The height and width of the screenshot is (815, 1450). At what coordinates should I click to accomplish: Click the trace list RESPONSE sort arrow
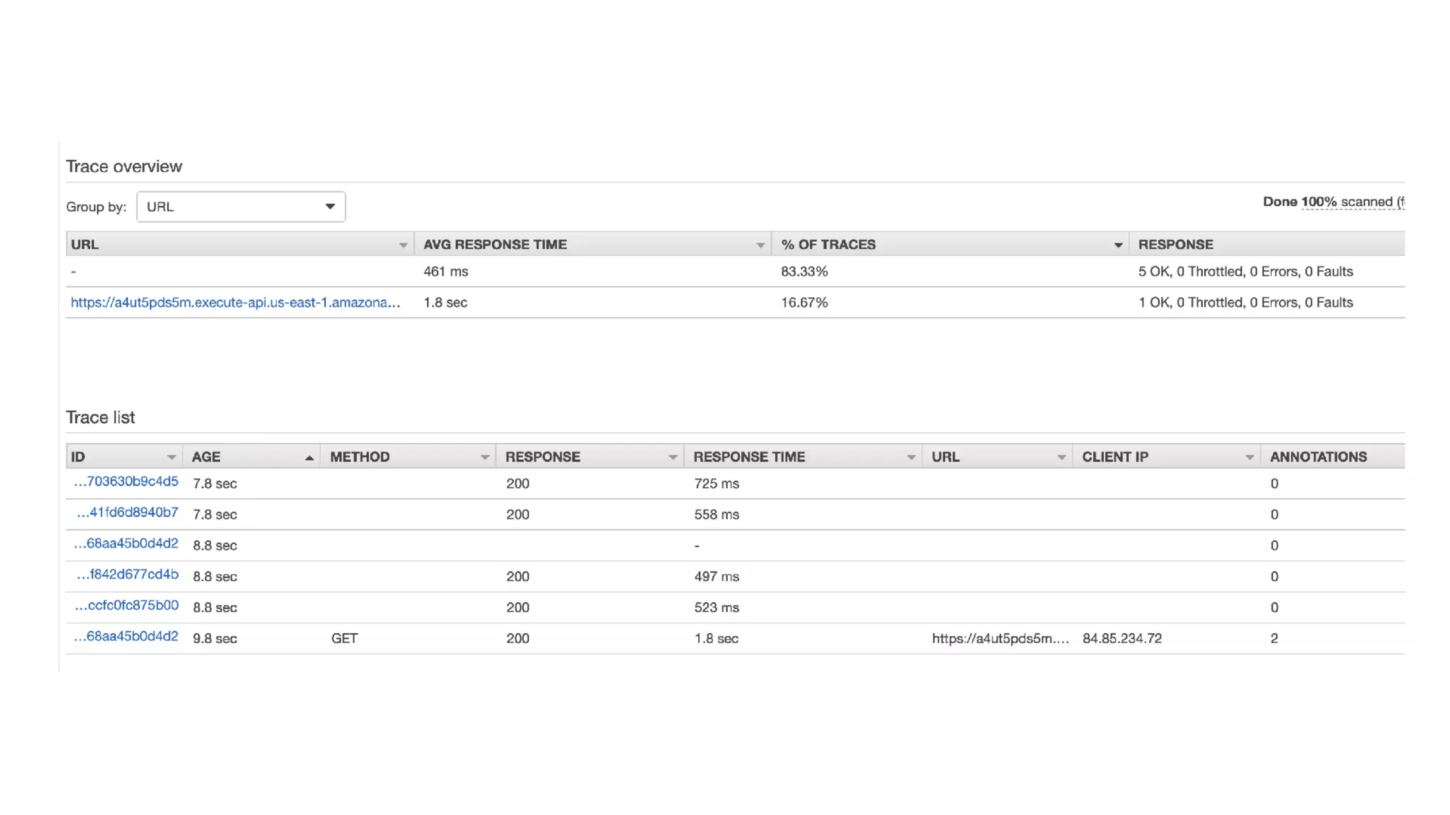point(673,457)
